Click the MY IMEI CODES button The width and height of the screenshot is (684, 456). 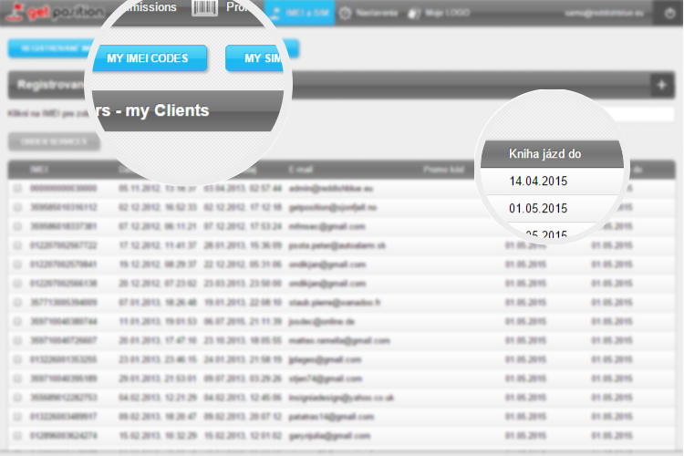pyautogui.click(x=150, y=58)
